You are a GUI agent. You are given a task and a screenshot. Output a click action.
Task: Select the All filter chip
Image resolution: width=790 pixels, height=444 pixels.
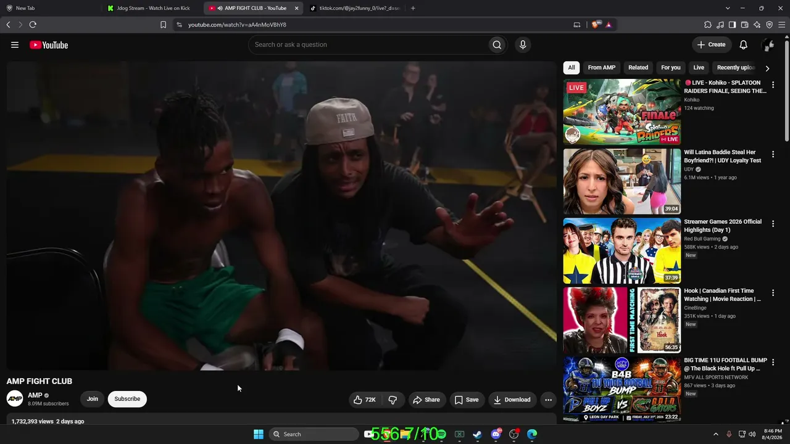[572, 68]
